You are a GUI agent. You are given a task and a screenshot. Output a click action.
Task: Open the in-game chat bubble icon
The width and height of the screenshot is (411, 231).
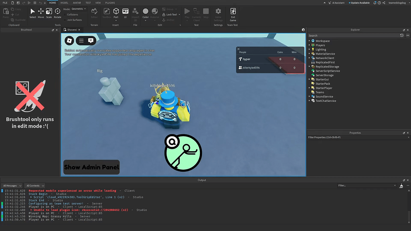pyautogui.click(x=91, y=41)
